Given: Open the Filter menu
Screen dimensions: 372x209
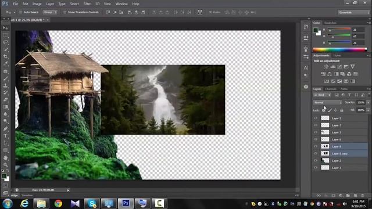Looking at the screenshot, I should 87,4.
